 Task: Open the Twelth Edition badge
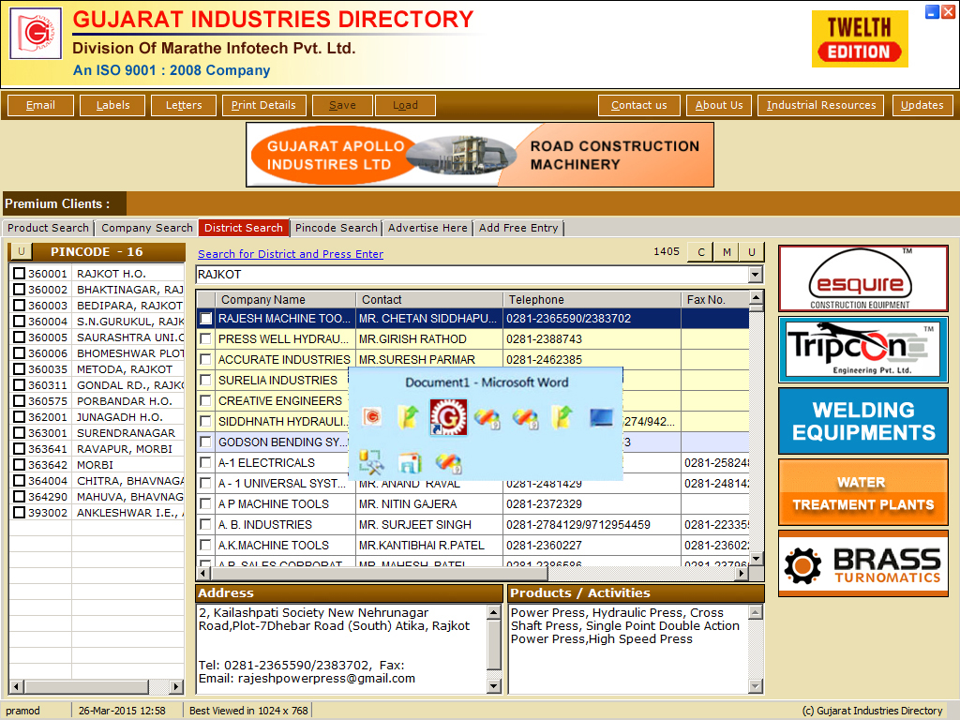click(x=860, y=39)
